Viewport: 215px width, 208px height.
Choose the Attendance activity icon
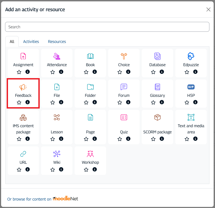coord(57,56)
